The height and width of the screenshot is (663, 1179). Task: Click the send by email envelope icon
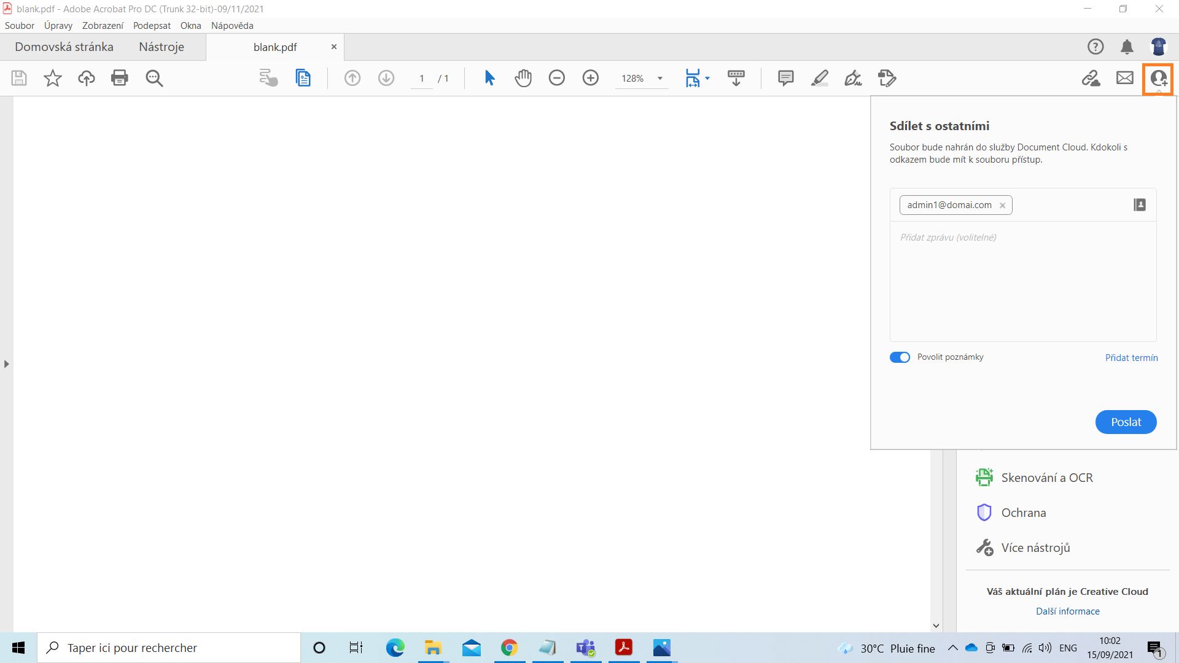point(1124,78)
